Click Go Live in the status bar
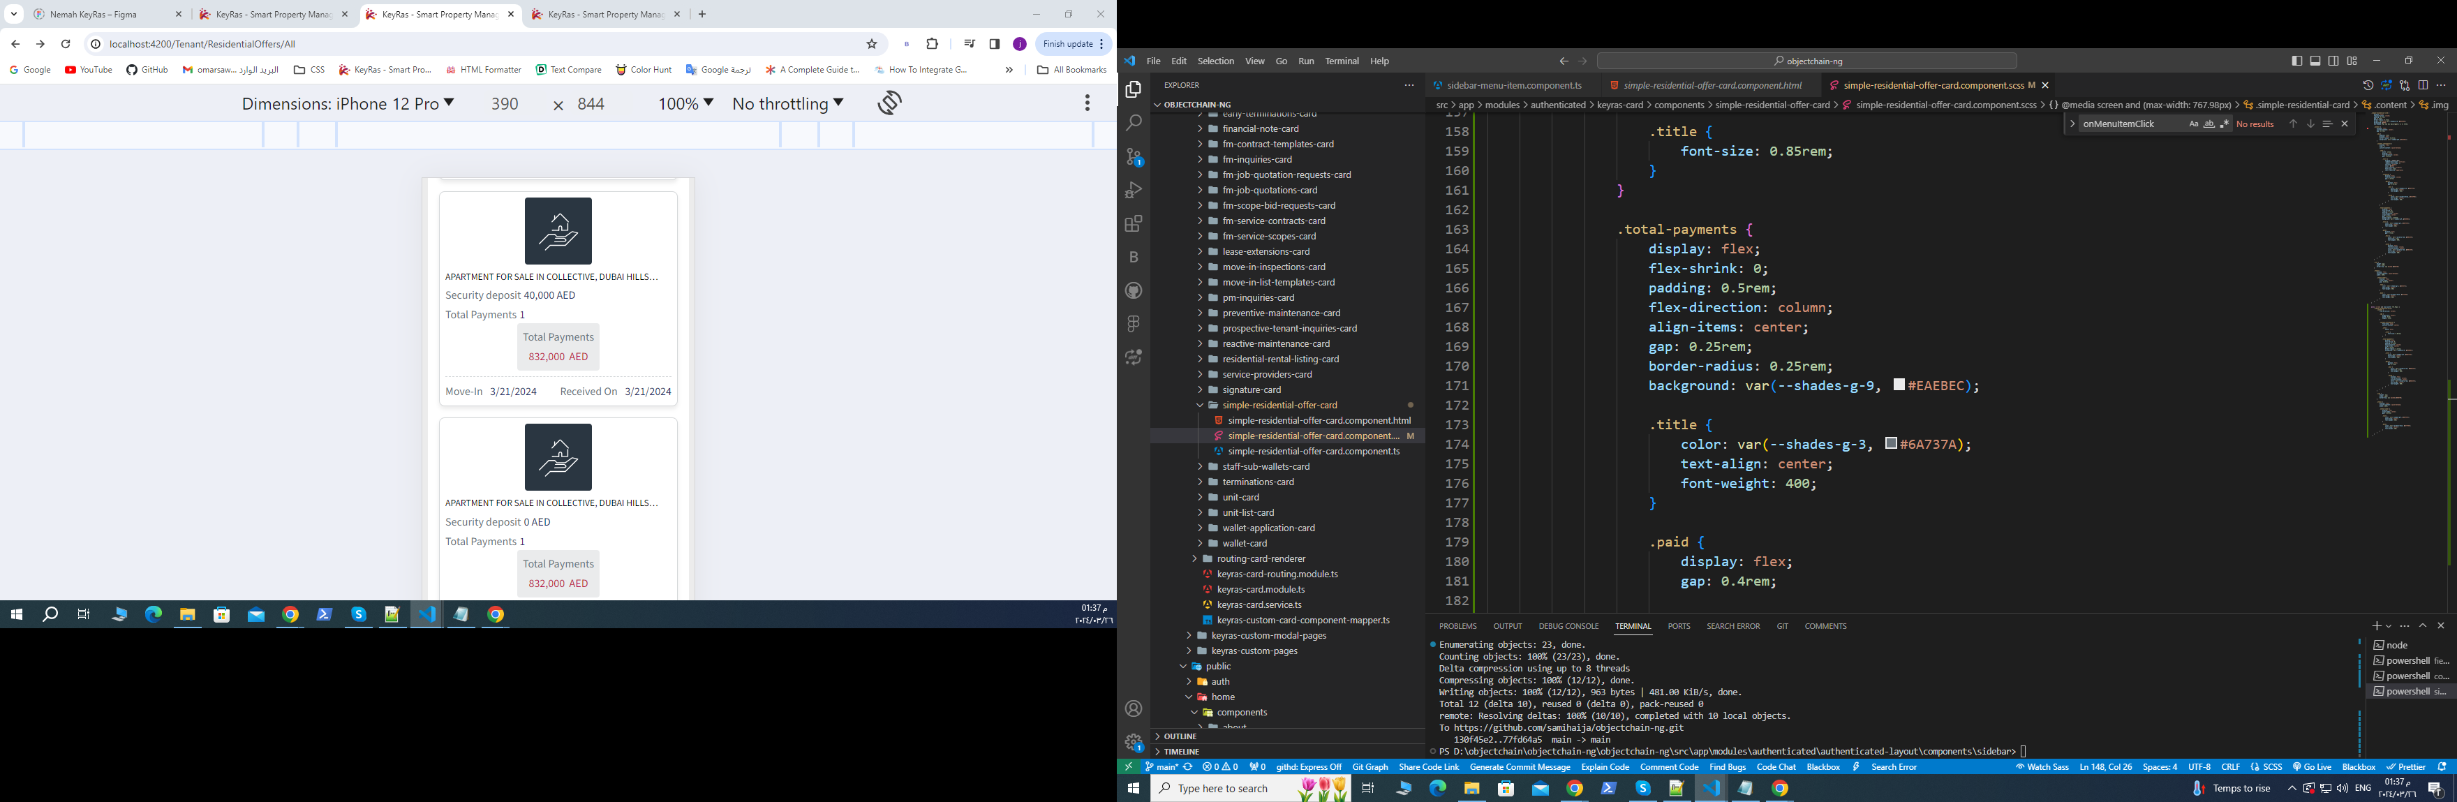2457x802 pixels. [2312, 766]
